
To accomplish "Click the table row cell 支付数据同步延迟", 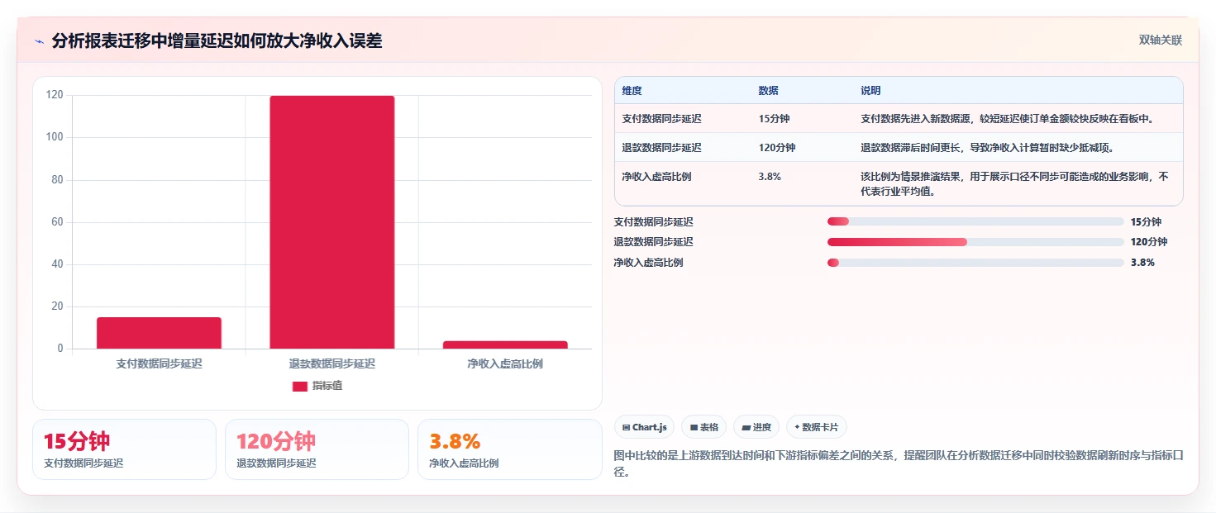I will tap(662, 119).
